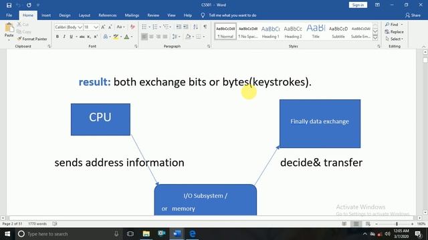Open borders icon

point(199,37)
